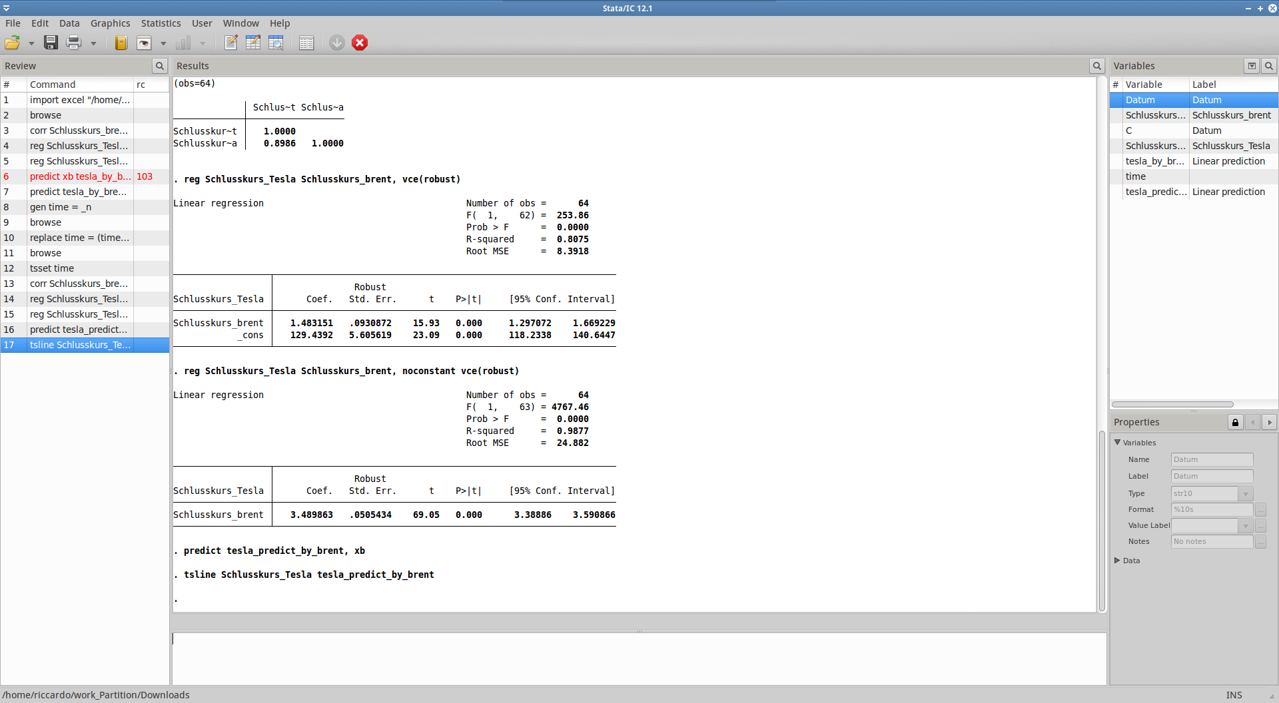Open the Edit menu
Image resolution: width=1279 pixels, height=703 pixels.
40,23
